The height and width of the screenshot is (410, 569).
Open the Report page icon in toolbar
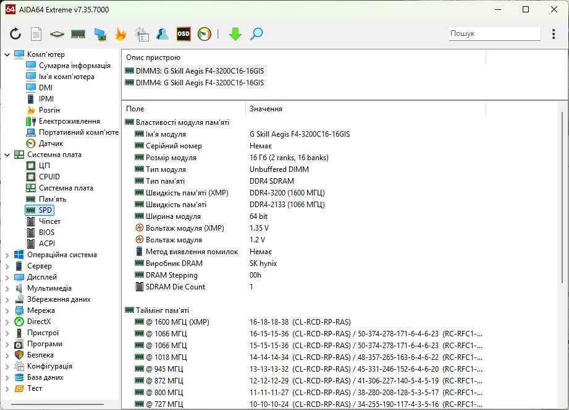[x=36, y=34]
